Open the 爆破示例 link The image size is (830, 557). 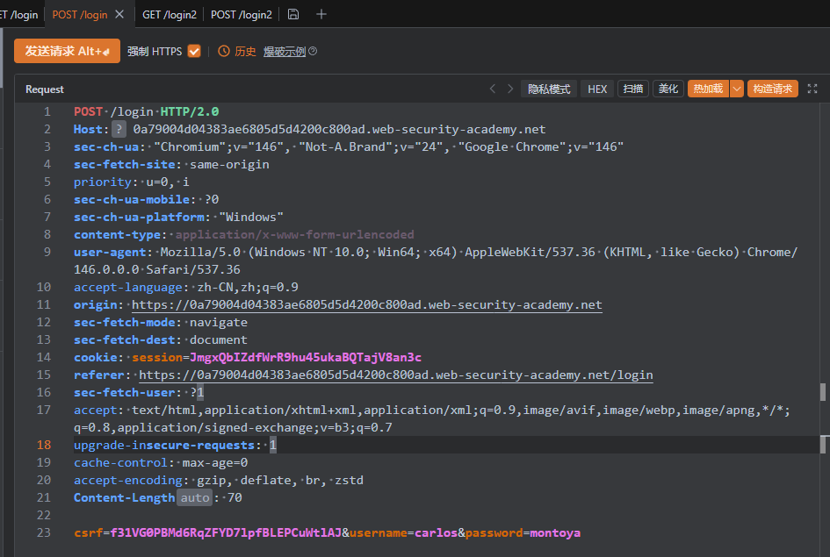[285, 52]
